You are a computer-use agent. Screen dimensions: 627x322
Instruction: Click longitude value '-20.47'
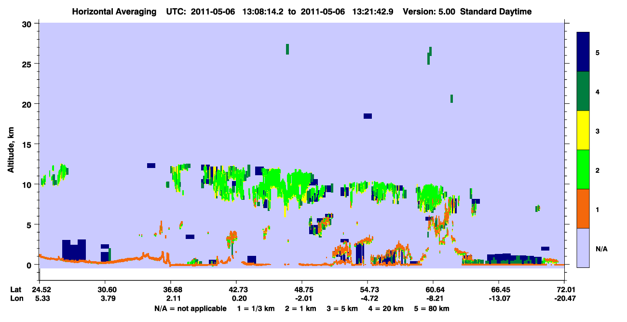click(x=564, y=298)
